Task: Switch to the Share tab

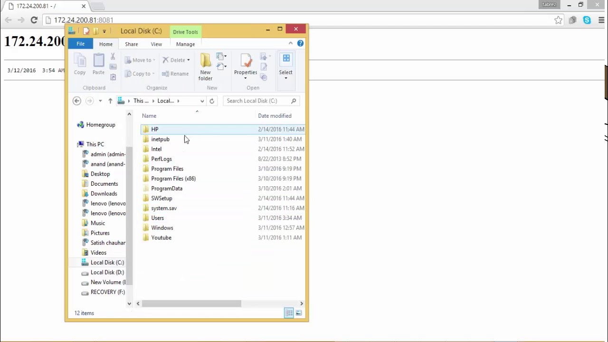Action: pyautogui.click(x=132, y=44)
